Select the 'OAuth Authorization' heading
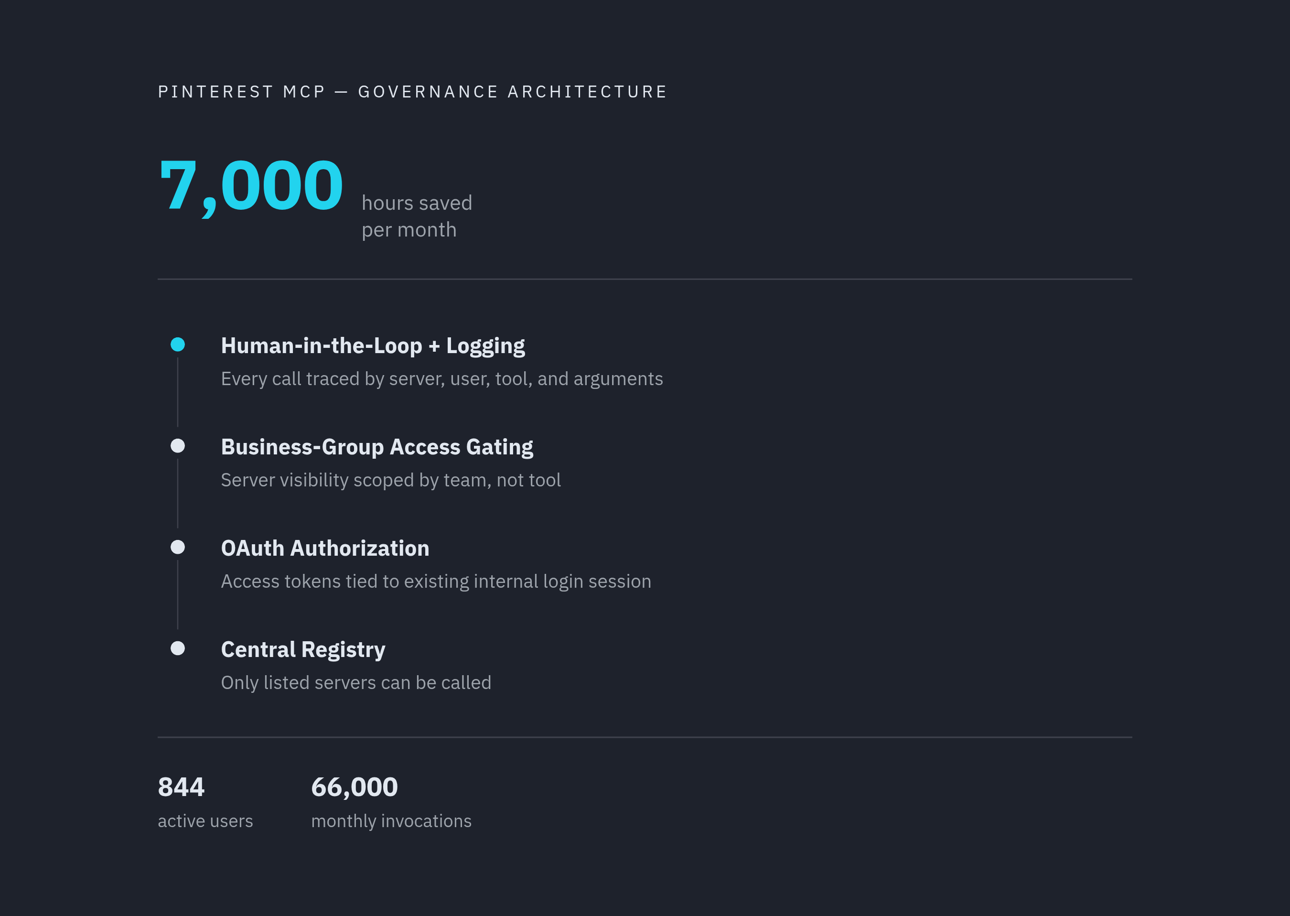1290x916 pixels. click(325, 548)
